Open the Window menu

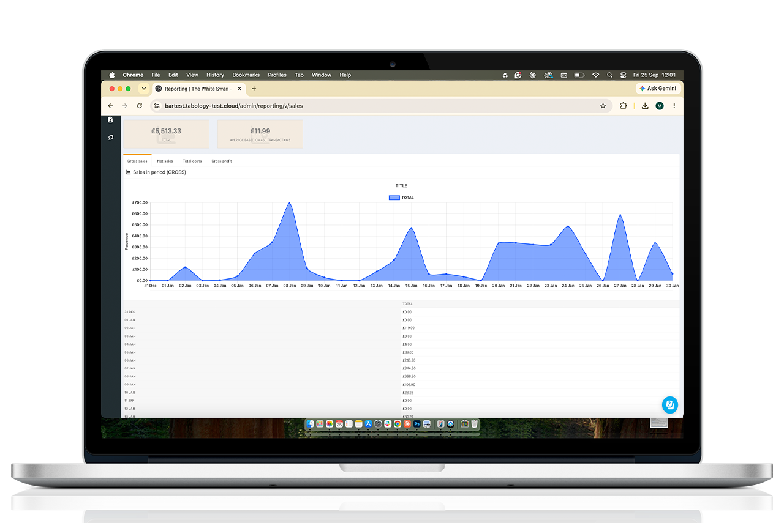point(322,75)
